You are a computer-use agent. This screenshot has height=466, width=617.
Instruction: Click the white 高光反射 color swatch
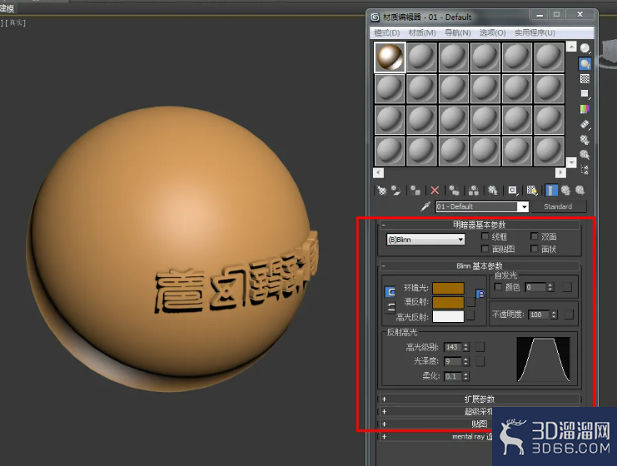(448, 316)
